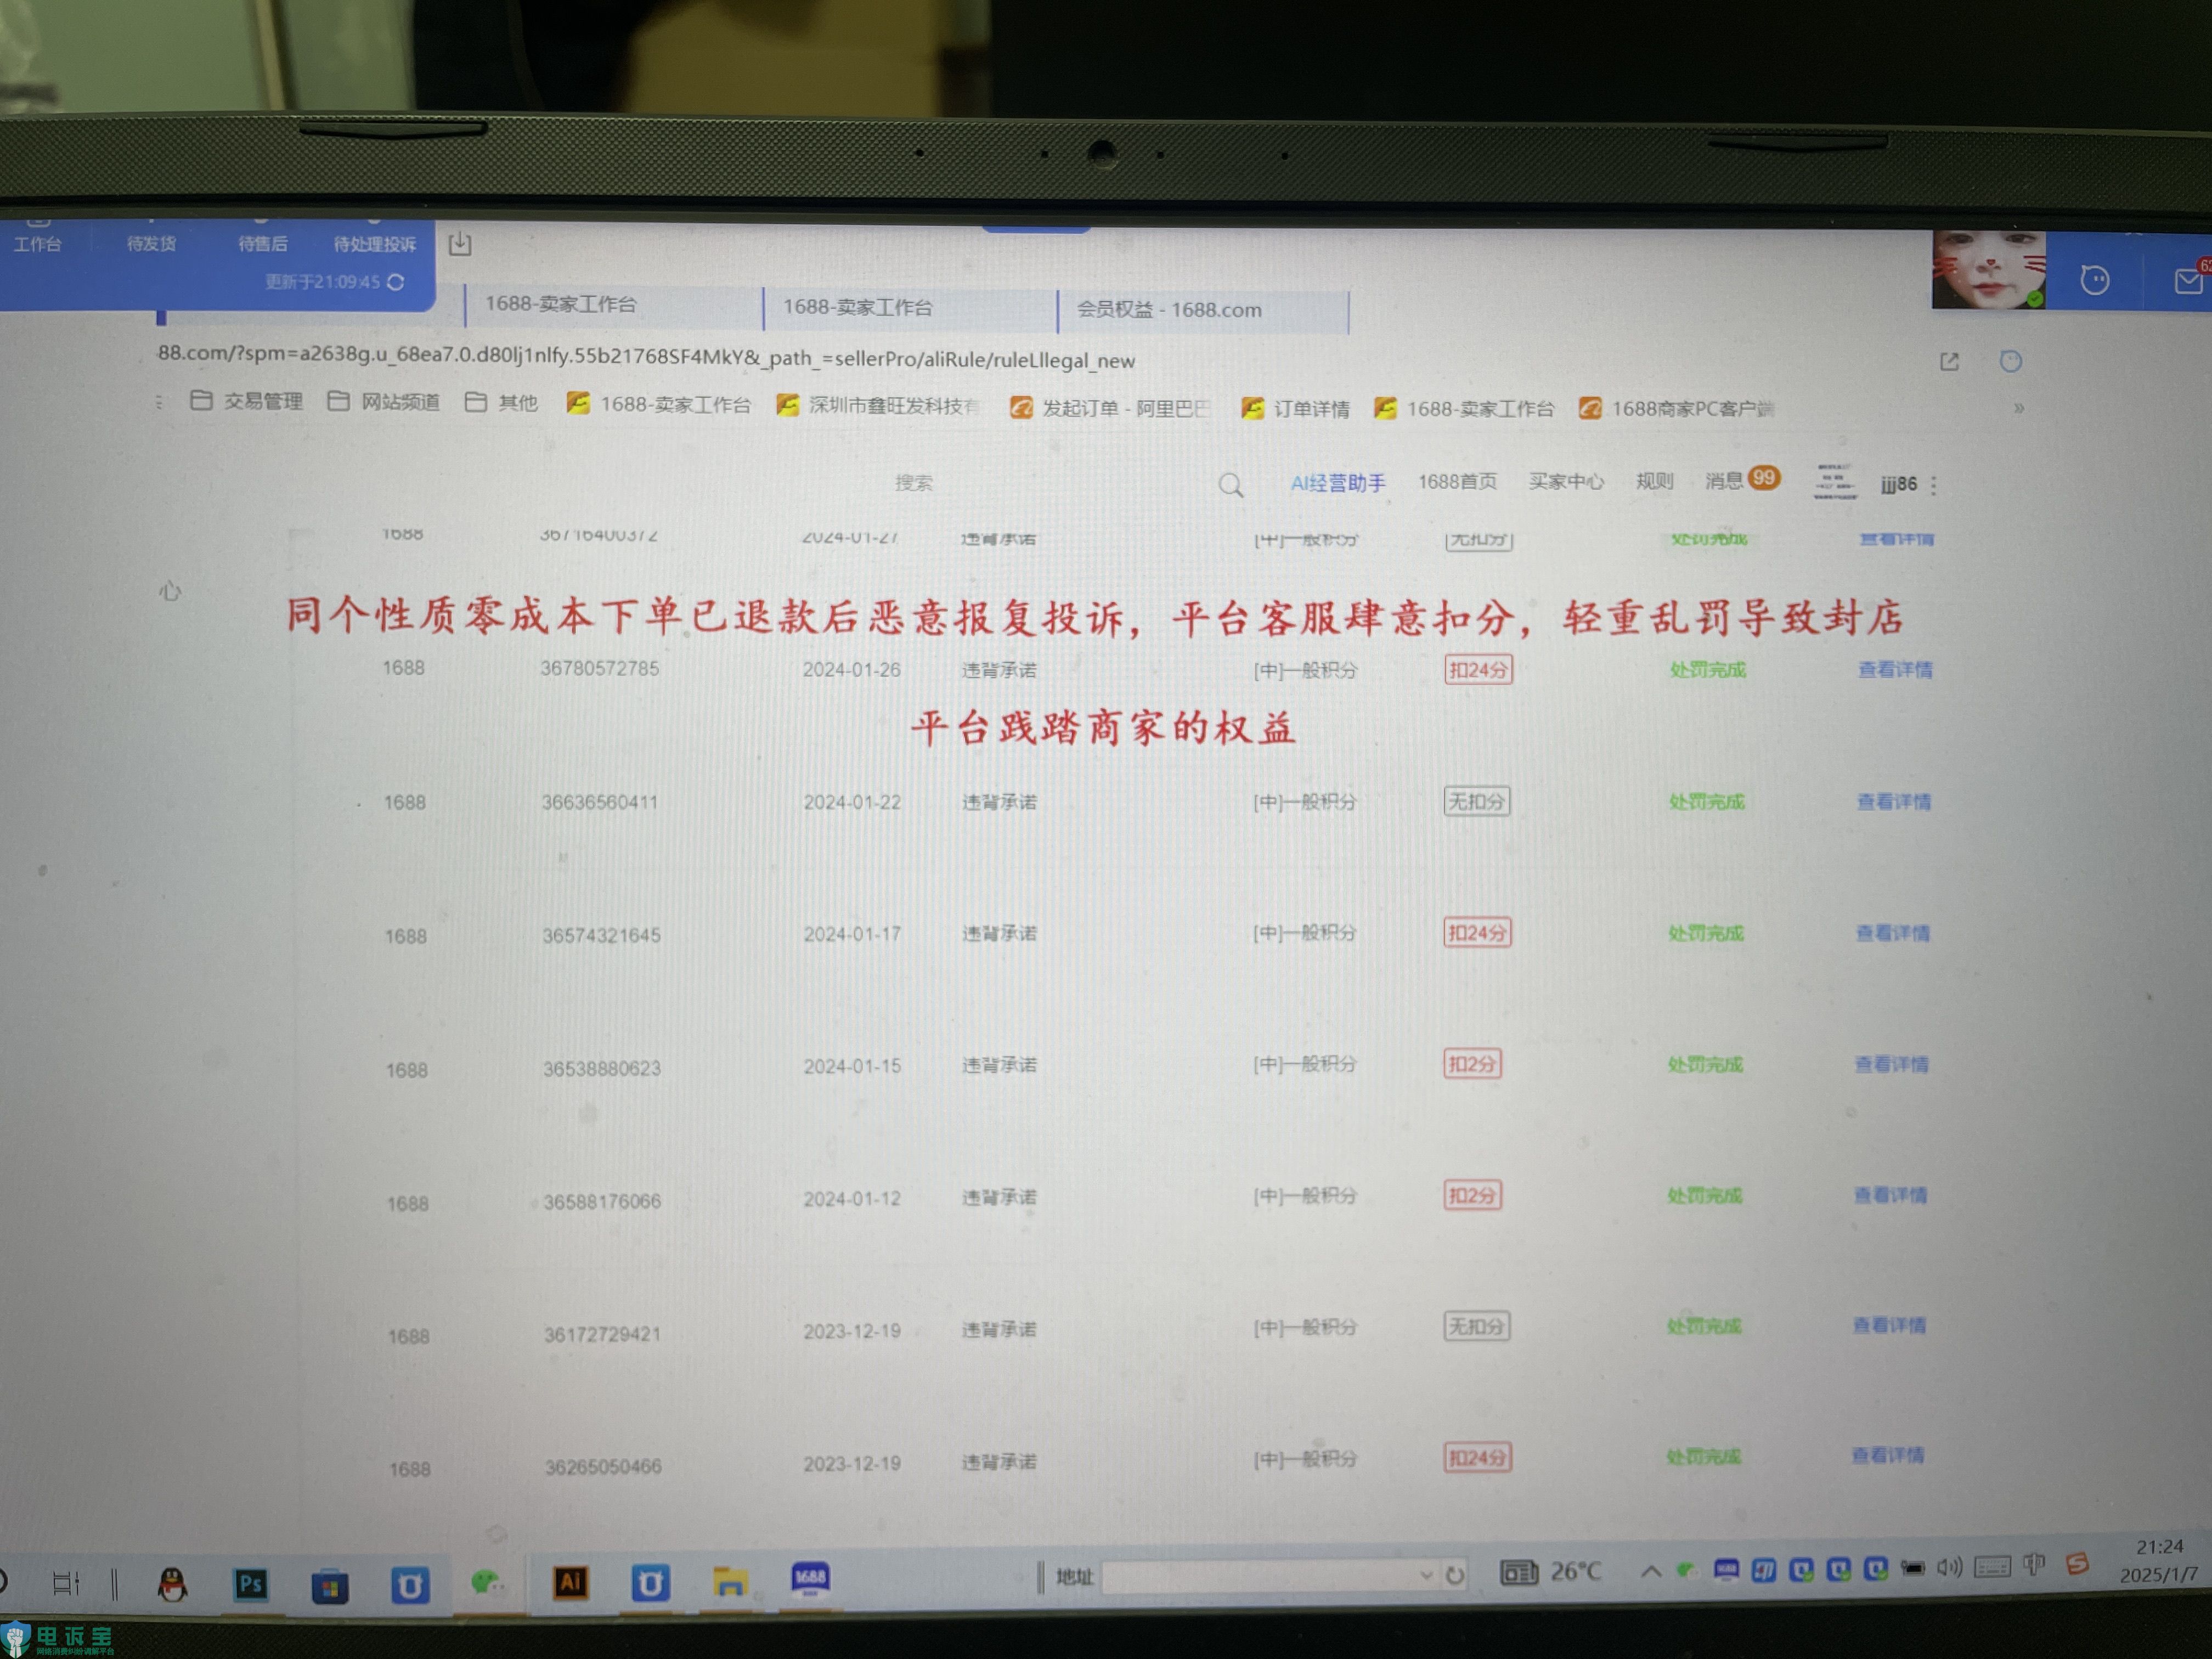
Task: Click the 扣2分 tag dated 2024-01-15
Action: [x=1472, y=1064]
